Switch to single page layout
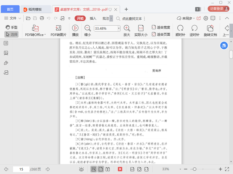Image resolution: width=233 pixels, height=174 pixels. tap(101, 169)
